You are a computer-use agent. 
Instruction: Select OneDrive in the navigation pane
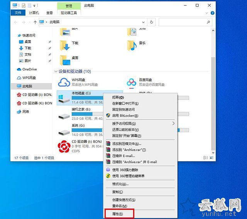(x=27, y=69)
